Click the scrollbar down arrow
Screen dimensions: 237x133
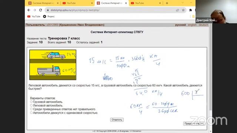click(211, 132)
